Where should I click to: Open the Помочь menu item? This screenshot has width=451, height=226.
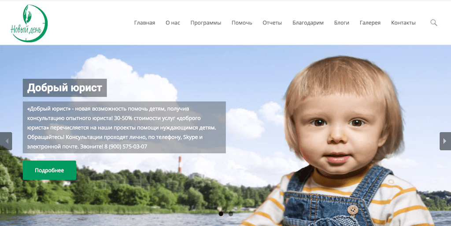click(x=242, y=23)
